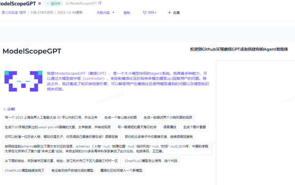This screenshot has width=295, height=185.
Task: Select the ChatPLUG模型链接发我下 example
Action: tap(25, 170)
